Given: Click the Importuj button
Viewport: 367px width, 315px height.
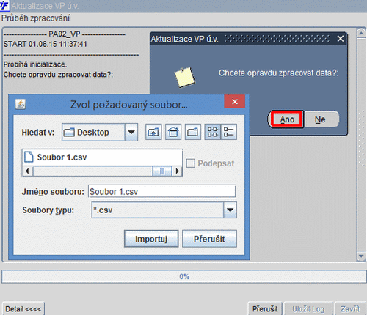Looking at the screenshot, I should click(x=151, y=239).
